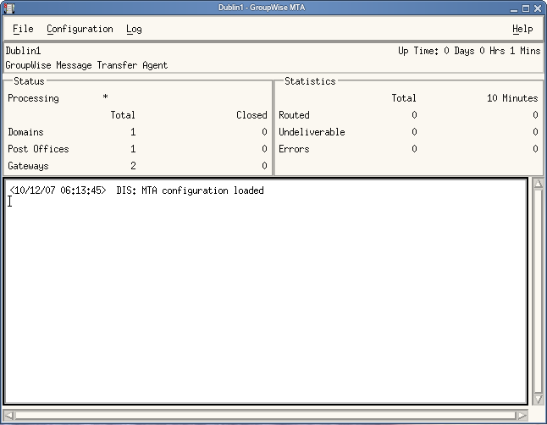Click the Routed 10 Minutes value 0
Image resolution: width=547 pixels, height=425 pixels.
535,115
